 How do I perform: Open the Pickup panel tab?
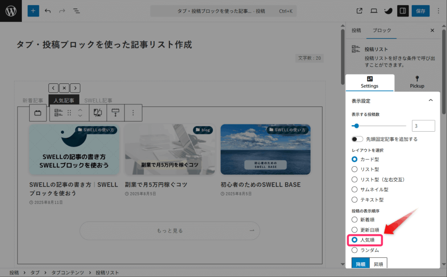(417, 82)
